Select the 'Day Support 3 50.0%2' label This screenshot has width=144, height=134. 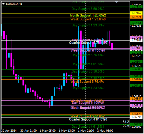tap(88, 9)
